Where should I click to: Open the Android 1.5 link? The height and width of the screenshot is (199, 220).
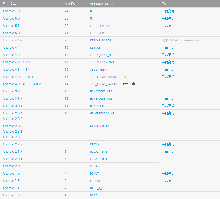pos(11,181)
